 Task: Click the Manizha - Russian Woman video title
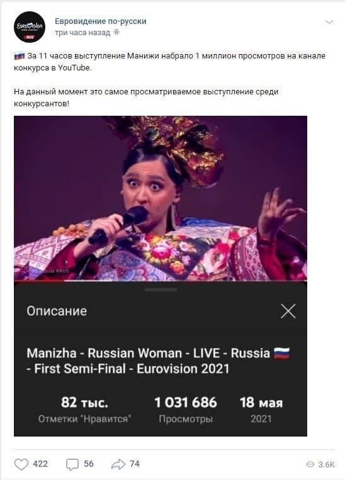point(158,361)
